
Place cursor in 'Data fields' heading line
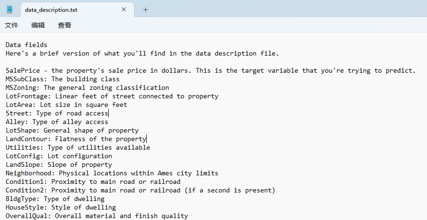[x=27, y=45]
